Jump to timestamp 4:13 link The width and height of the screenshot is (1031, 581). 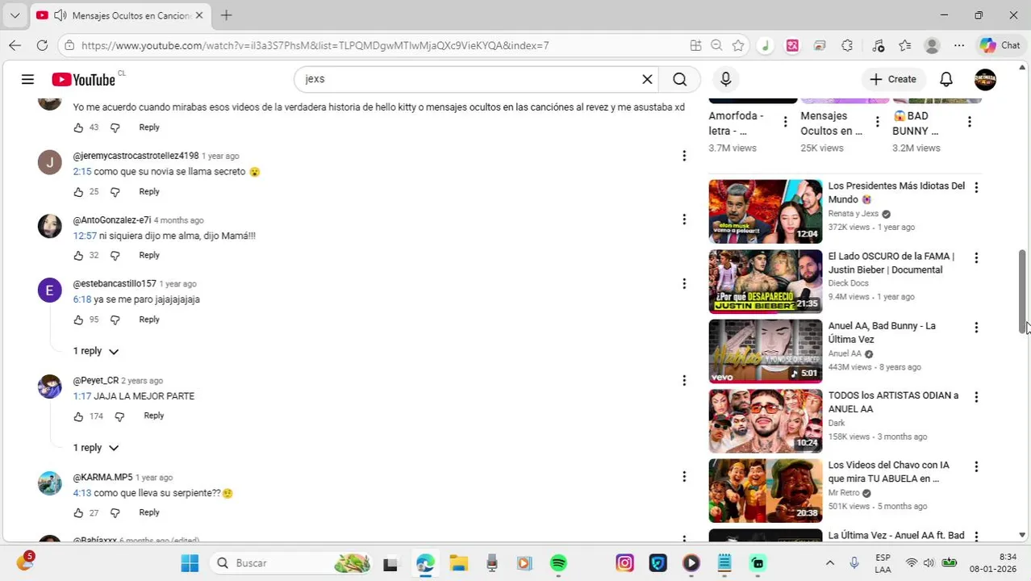pyautogui.click(x=82, y=493)
